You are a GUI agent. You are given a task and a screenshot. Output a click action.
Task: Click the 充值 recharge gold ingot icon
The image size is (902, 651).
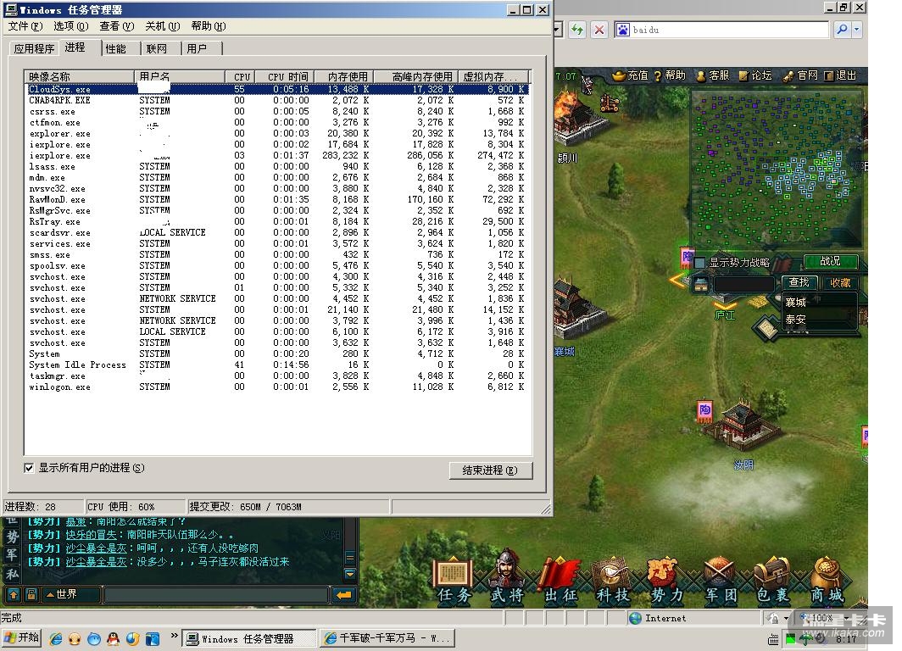[x=619, y=75]
